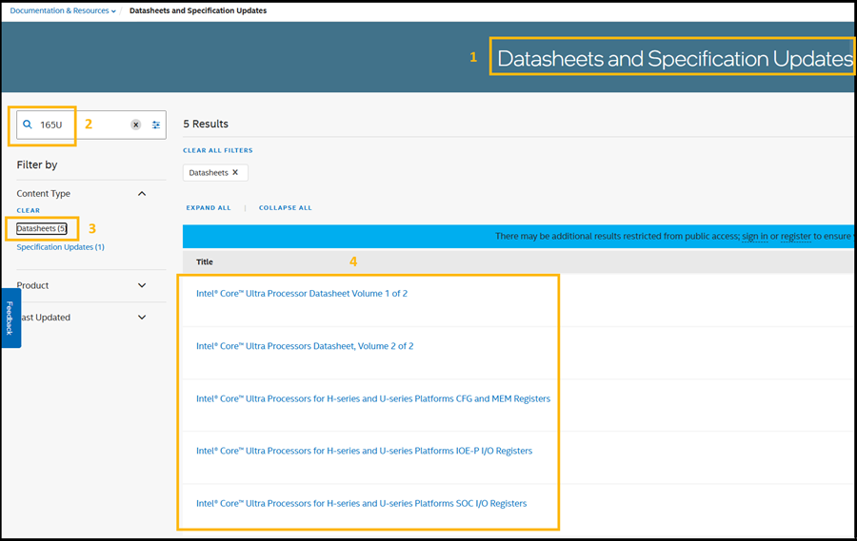Open the search filter settings icon

156,125
